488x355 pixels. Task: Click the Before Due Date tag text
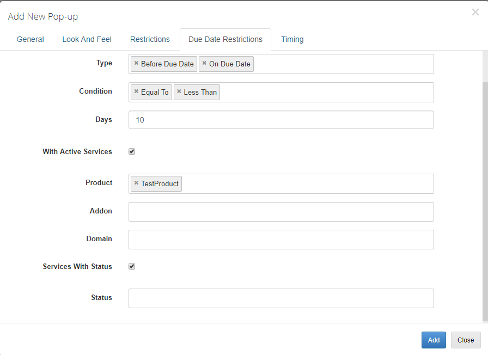click(x=167, y=64)
